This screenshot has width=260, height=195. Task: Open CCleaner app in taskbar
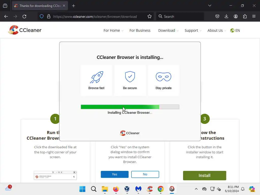[150, 189]
